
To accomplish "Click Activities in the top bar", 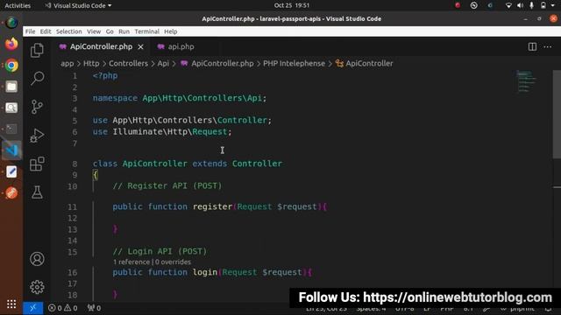I will pos(18,6).
